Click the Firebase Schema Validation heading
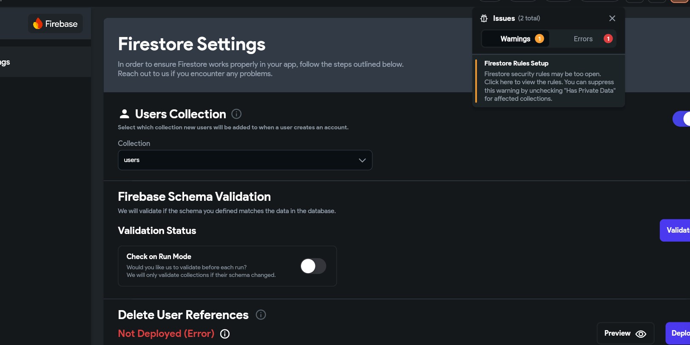690x345 pixels. coord(194,197)
